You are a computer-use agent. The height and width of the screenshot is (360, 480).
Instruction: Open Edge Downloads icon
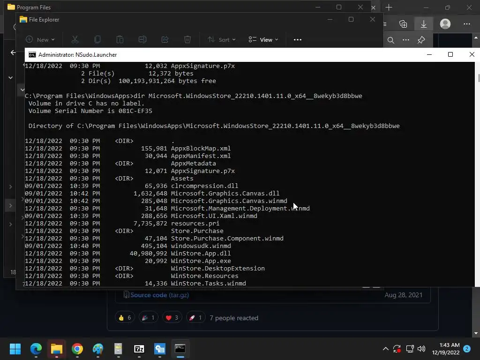423,24
